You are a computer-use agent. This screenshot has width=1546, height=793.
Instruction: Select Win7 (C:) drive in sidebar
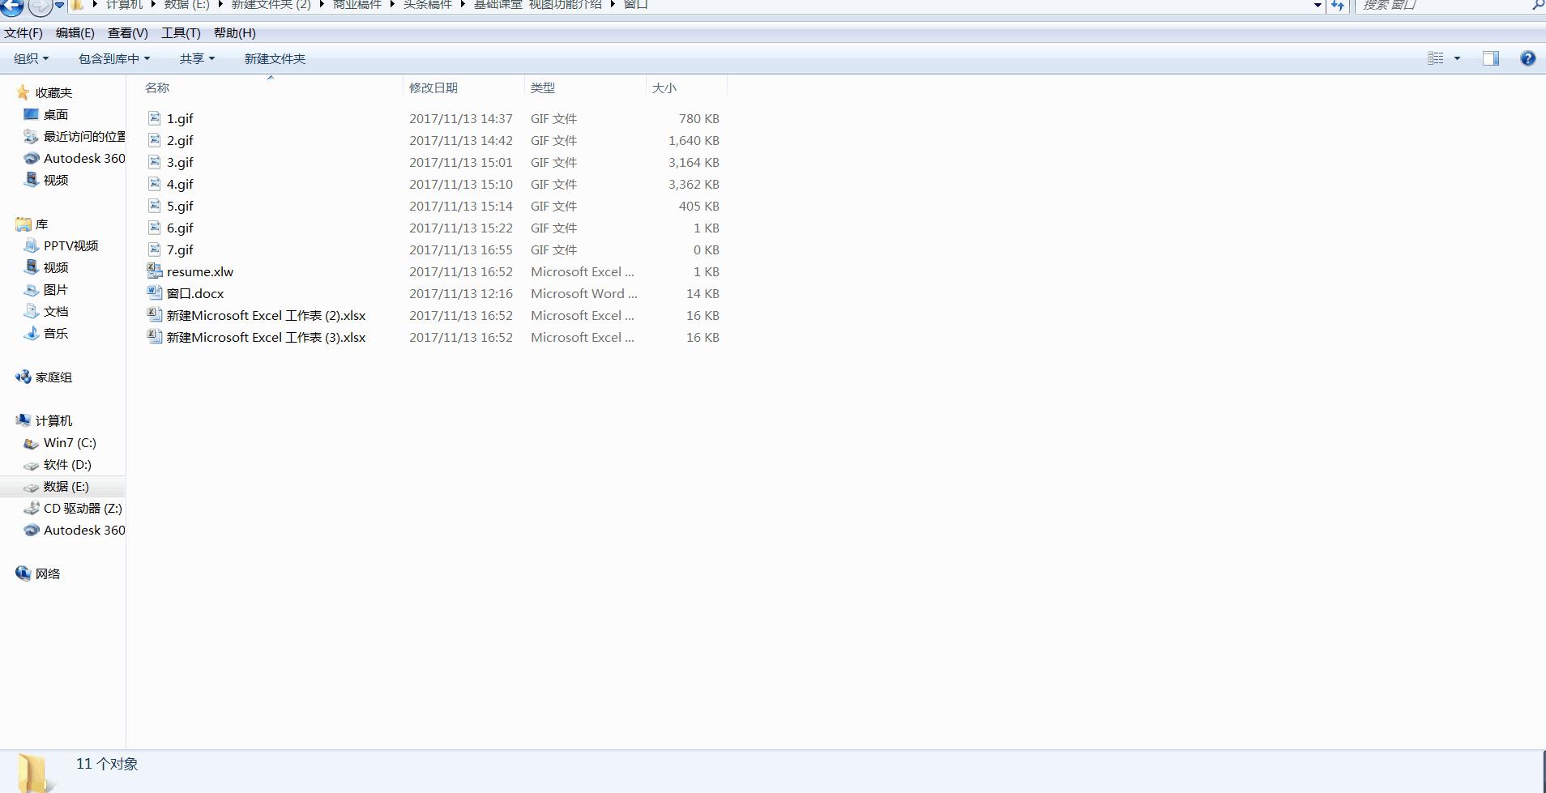(x=70, y=442)
